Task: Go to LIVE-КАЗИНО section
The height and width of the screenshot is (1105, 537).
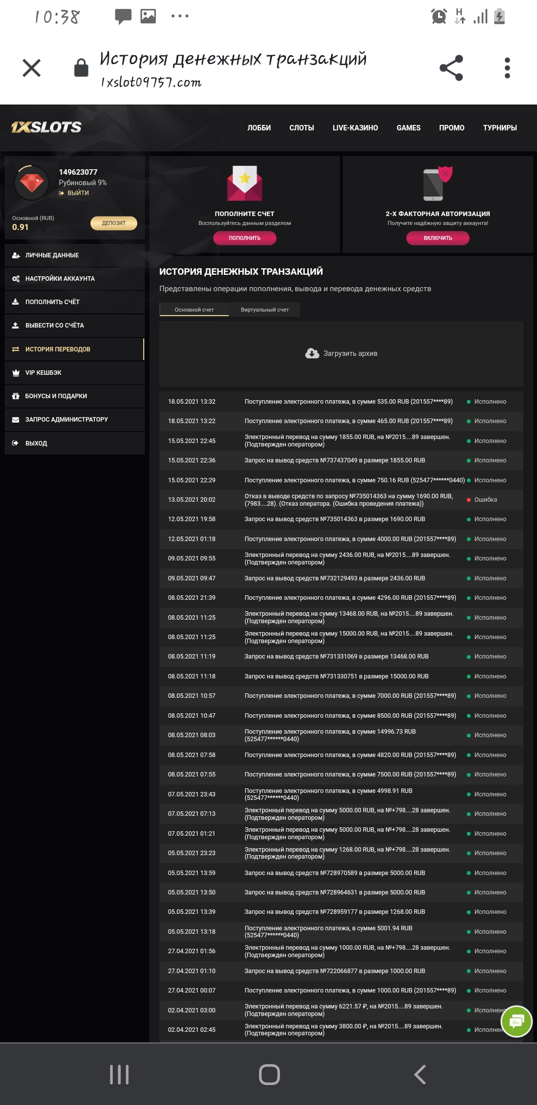Action: pos(355,128)
